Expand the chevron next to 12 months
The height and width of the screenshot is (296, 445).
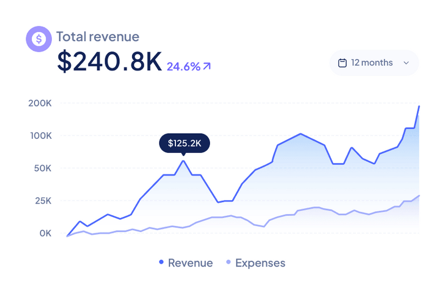[406, 63]
